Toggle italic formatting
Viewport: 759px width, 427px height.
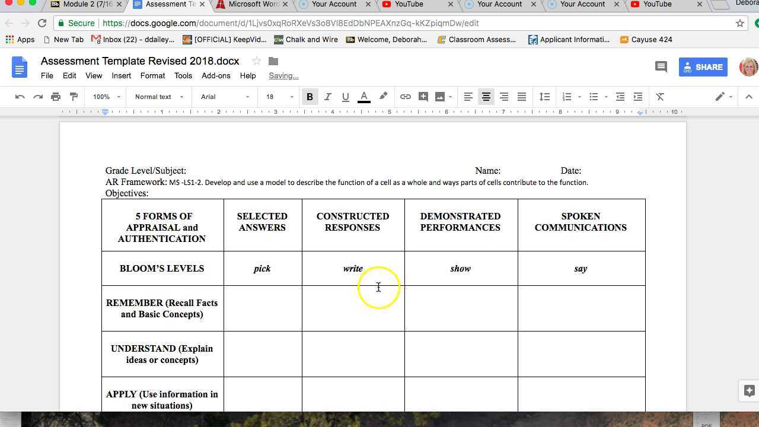327,97
